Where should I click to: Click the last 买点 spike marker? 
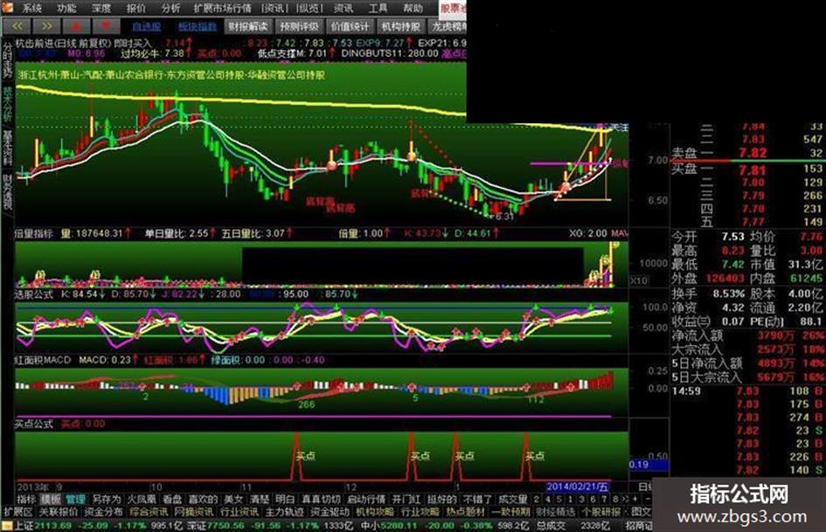535,456
